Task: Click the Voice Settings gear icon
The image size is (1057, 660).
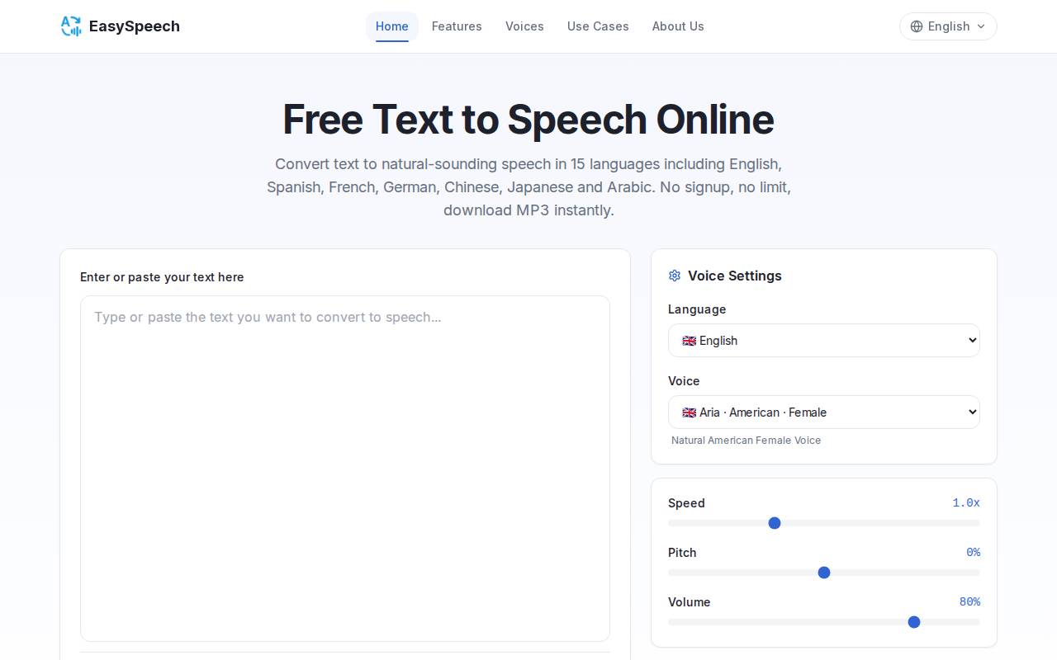Action: coord(675,276)
